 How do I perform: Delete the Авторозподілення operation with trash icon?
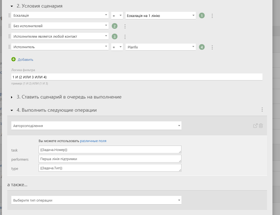pyautogui.click(x=261, y=126)
